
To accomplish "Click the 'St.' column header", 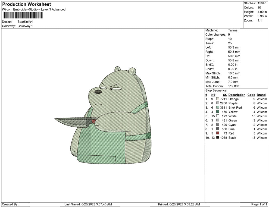I will (225, 95).
